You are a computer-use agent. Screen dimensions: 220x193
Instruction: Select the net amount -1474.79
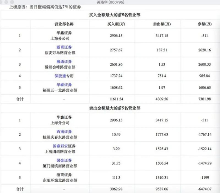point(204,163)
